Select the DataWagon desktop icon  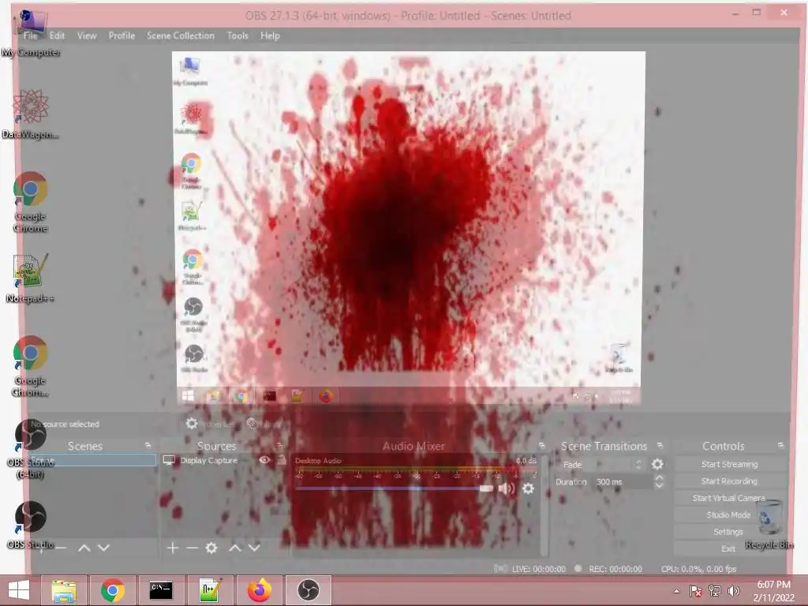(31, 114)
